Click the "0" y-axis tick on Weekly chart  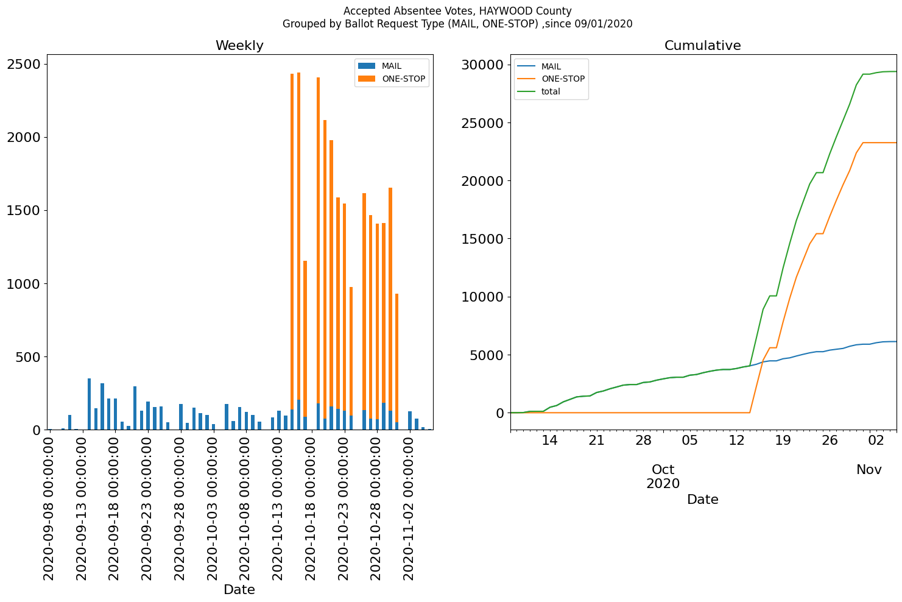pos(37,430)
